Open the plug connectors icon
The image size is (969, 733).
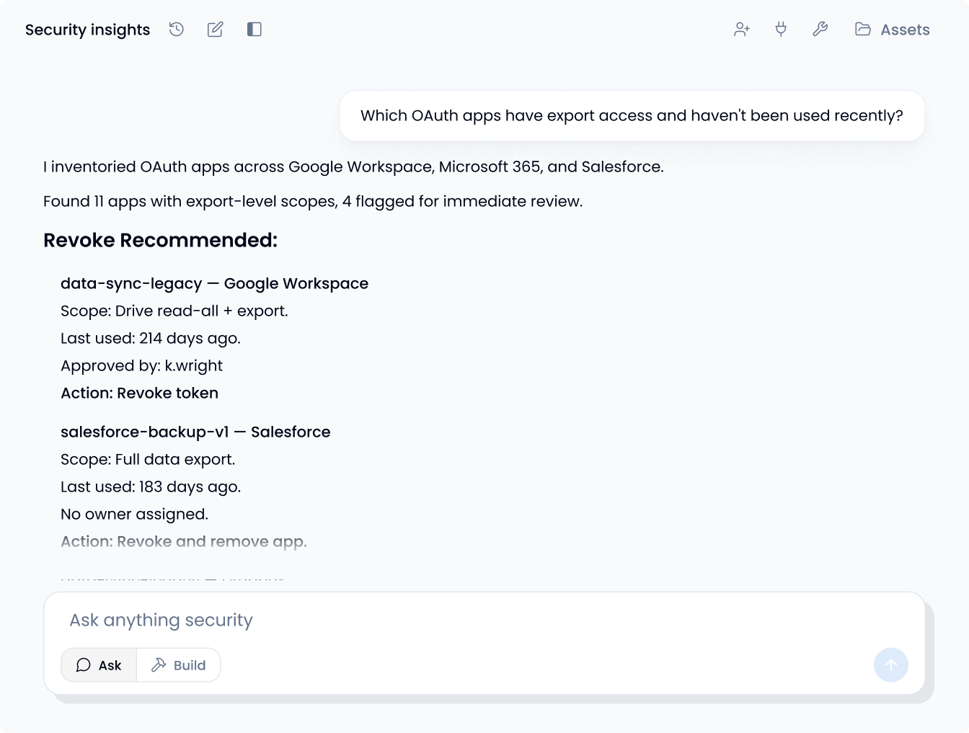point(781,30)
